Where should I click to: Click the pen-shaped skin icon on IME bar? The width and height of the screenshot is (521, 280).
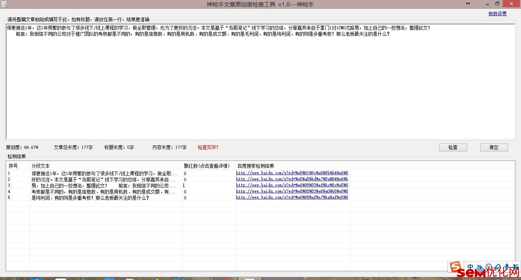[x=498, y=267]
